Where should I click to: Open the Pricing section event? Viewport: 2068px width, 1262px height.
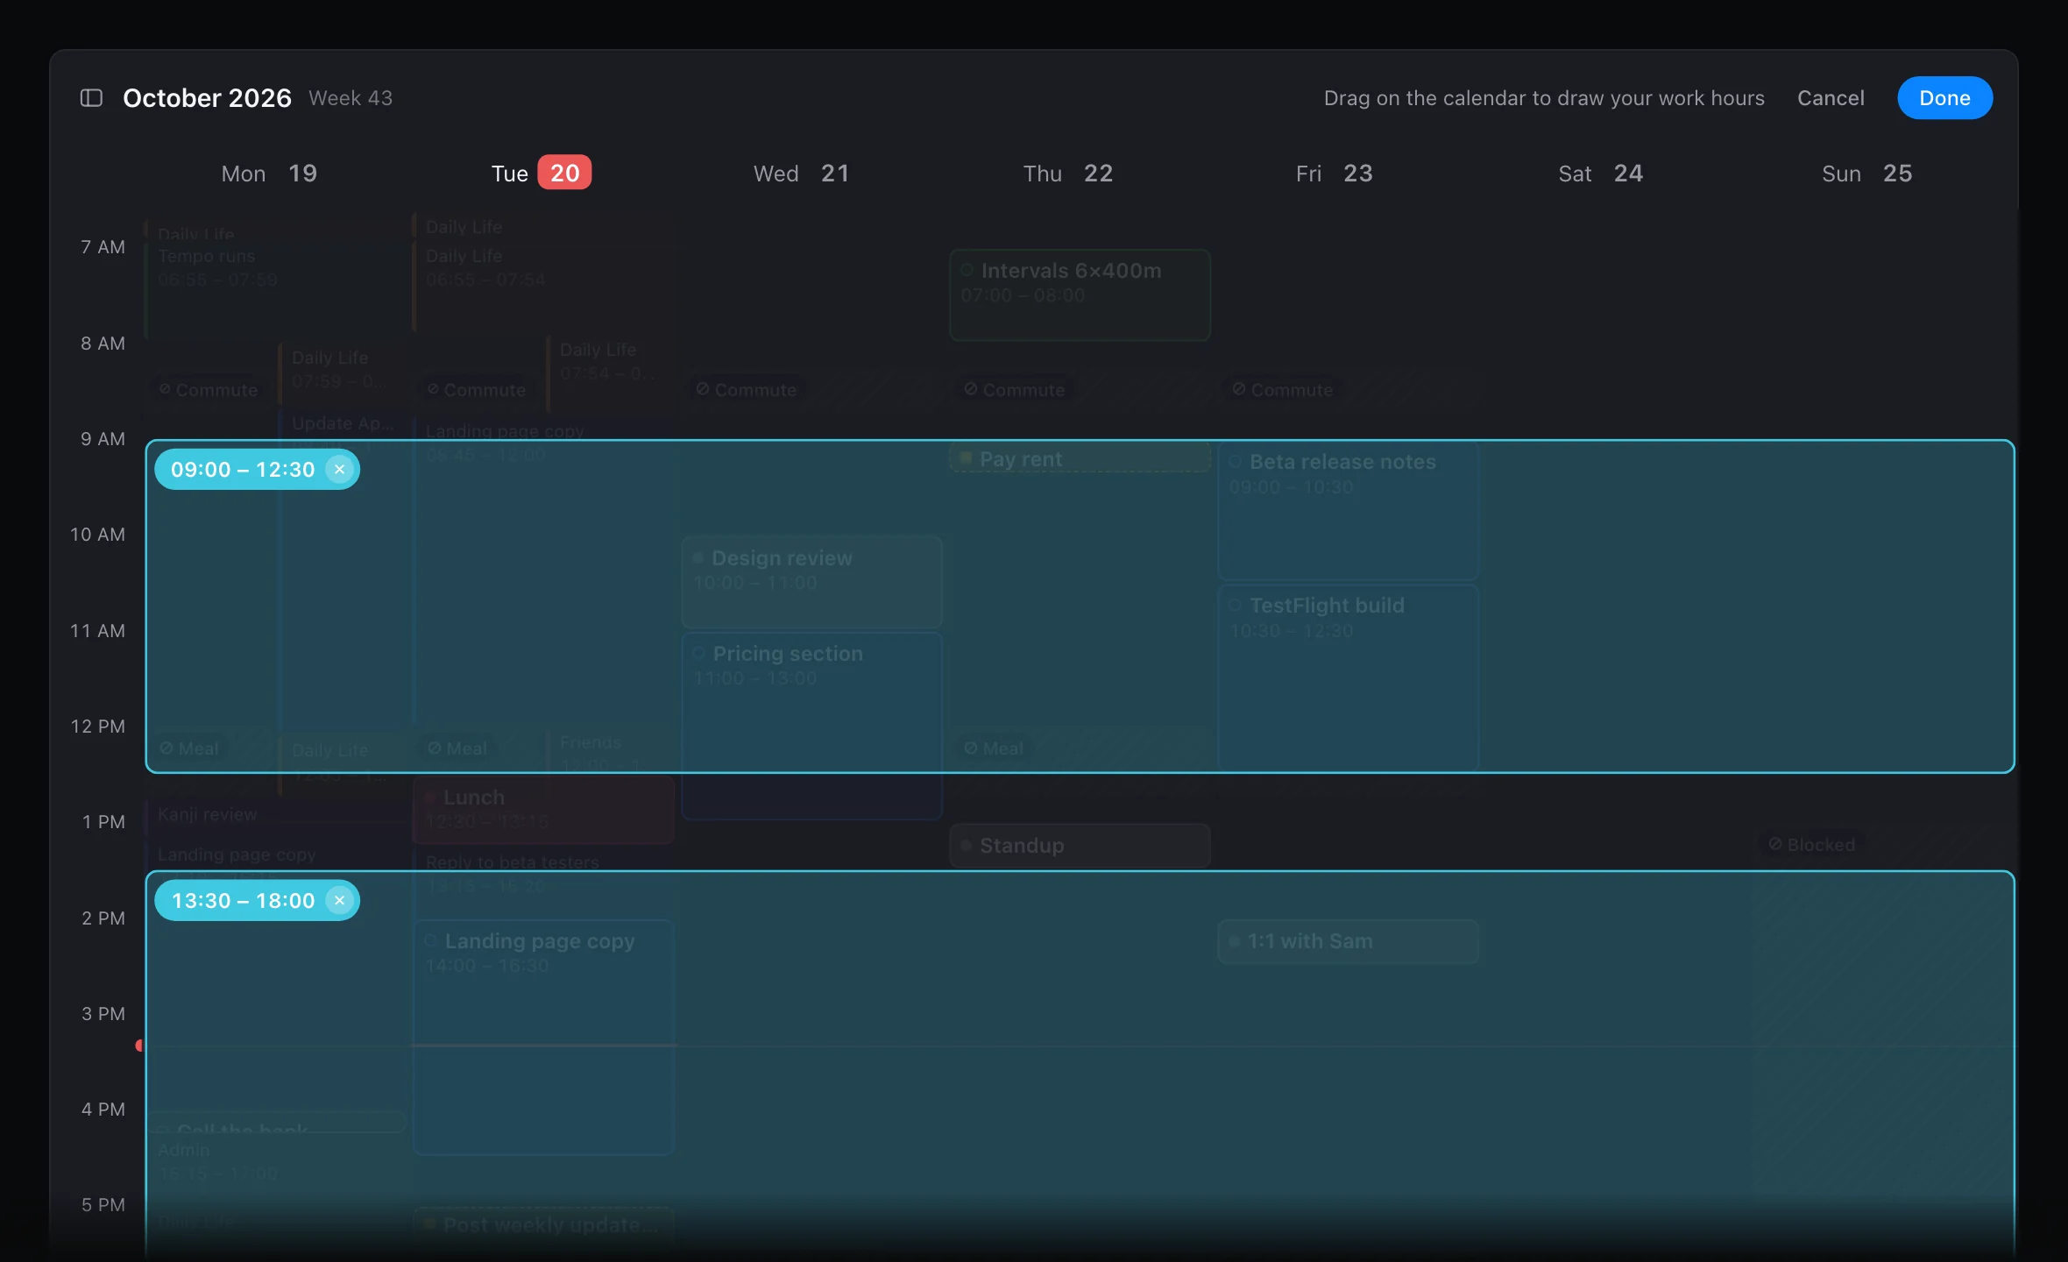click(811, 726)
